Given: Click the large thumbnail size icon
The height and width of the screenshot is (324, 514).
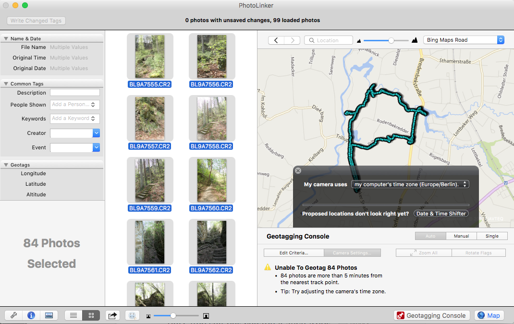Looking at the screenshot, I should (x=206, y=316).
